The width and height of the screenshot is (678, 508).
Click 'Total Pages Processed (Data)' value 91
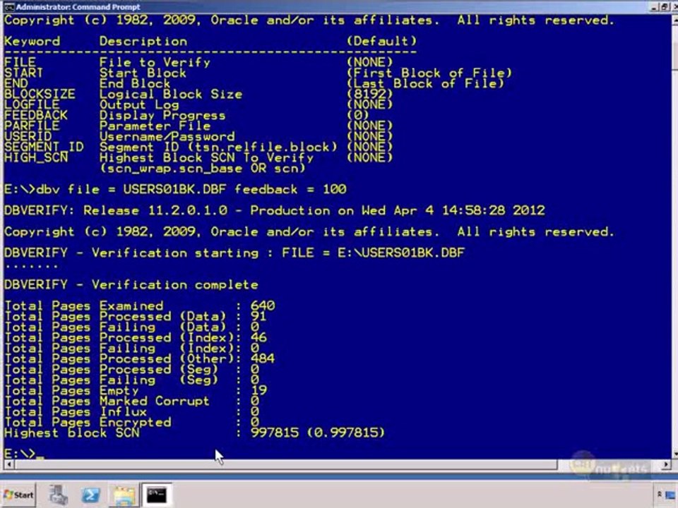pyautogui.click(x=258, y=316)
